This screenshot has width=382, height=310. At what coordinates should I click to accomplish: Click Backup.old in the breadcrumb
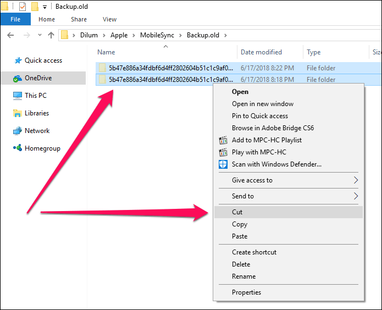coord(203,35)
